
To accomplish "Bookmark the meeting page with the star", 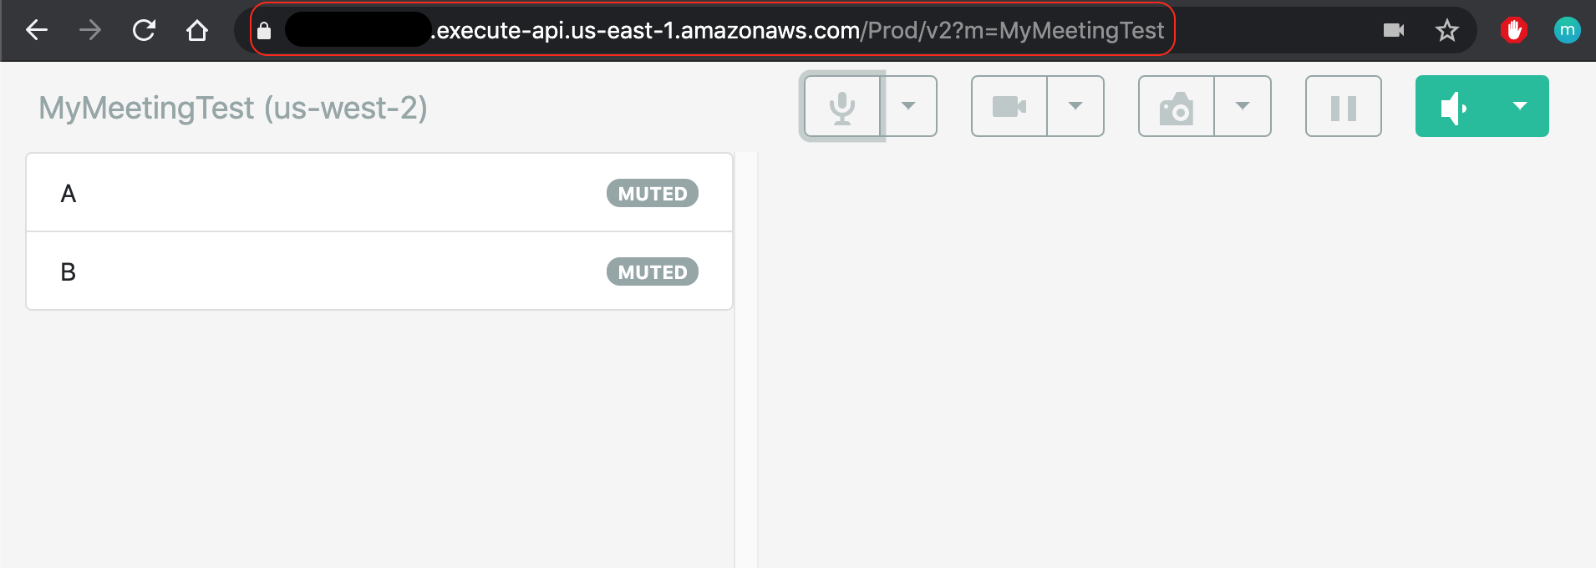I will [x=1446, y=29].
